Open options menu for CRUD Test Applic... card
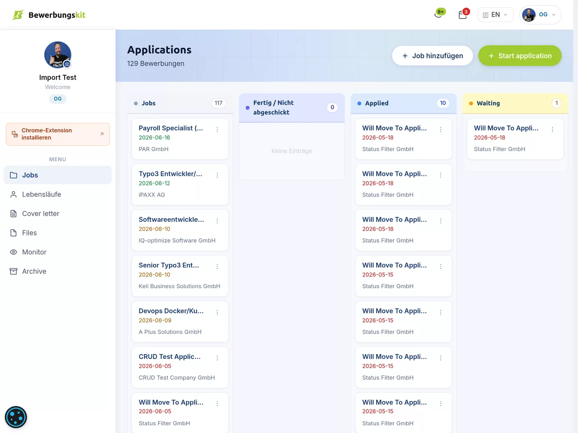Viewport: 578px width, 433px height. point(217,358)
